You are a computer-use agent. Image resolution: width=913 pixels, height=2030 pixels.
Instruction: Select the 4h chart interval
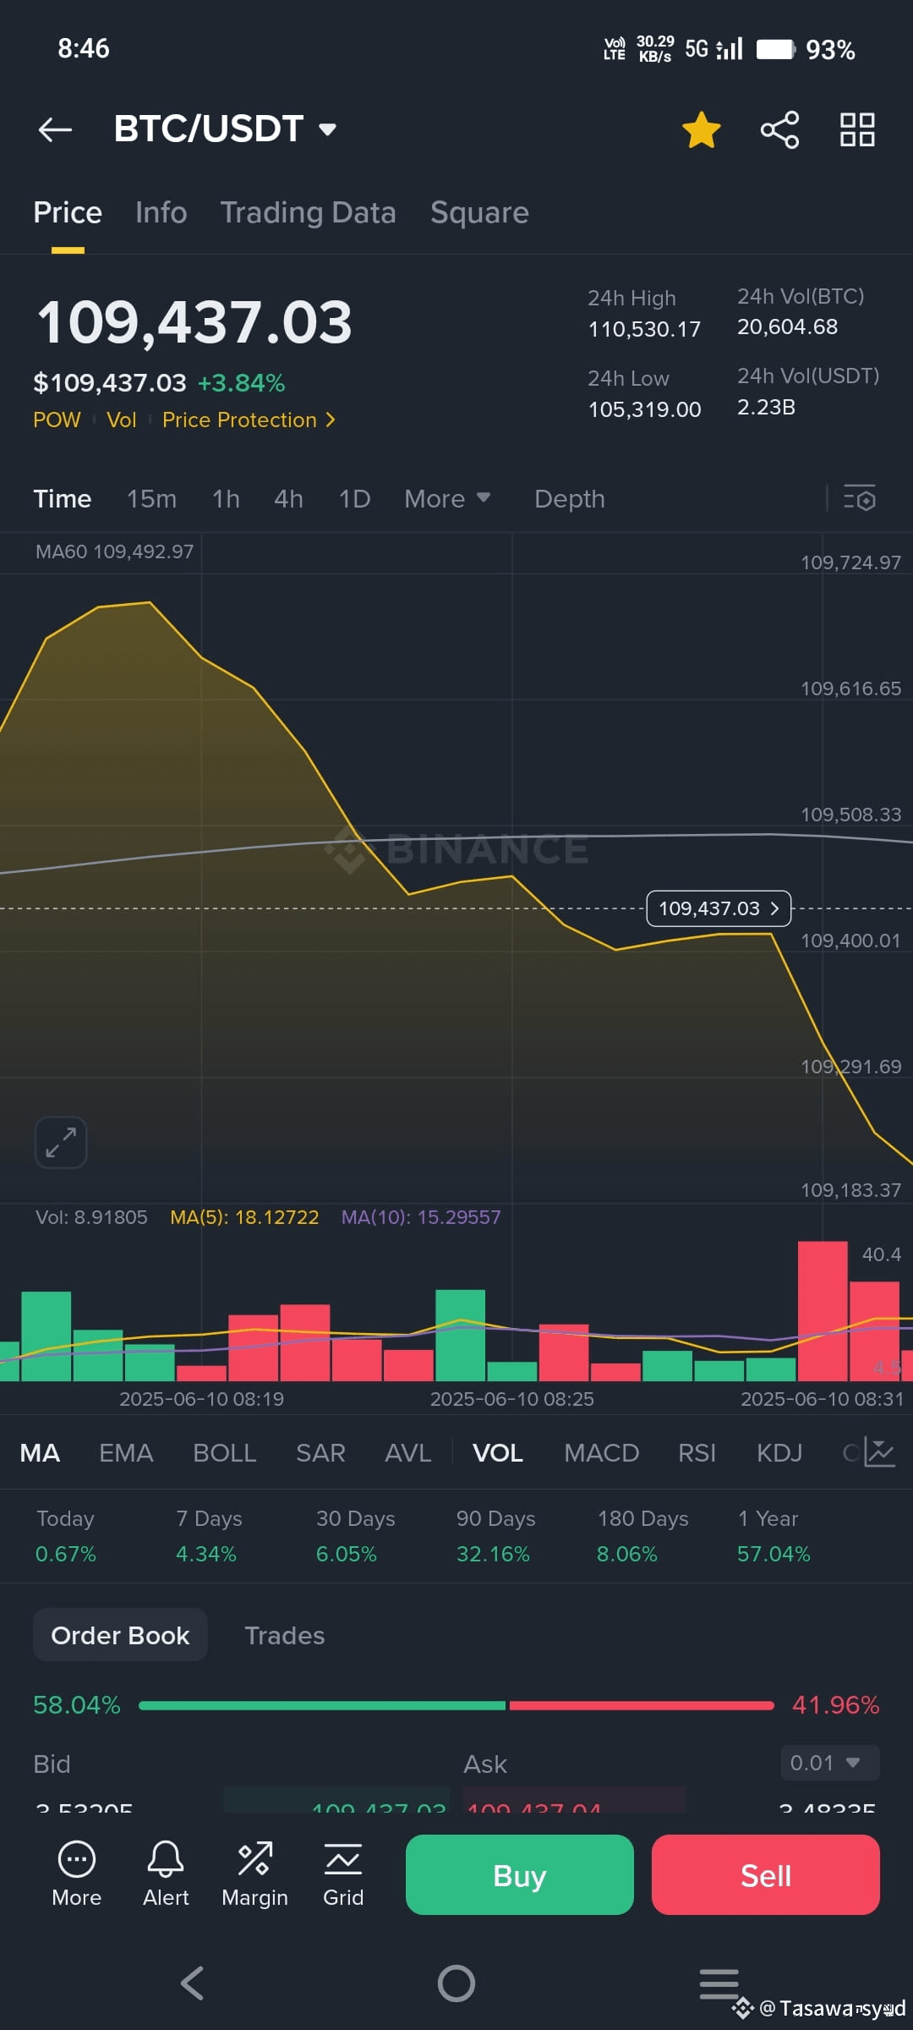288,499
